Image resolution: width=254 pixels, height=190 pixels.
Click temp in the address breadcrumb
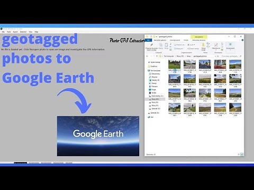pos(188,56)
